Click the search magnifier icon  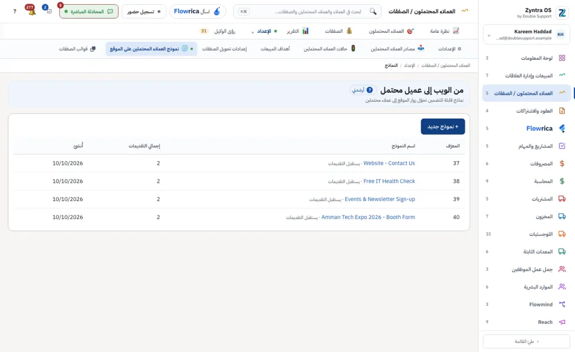click(373, 11)
